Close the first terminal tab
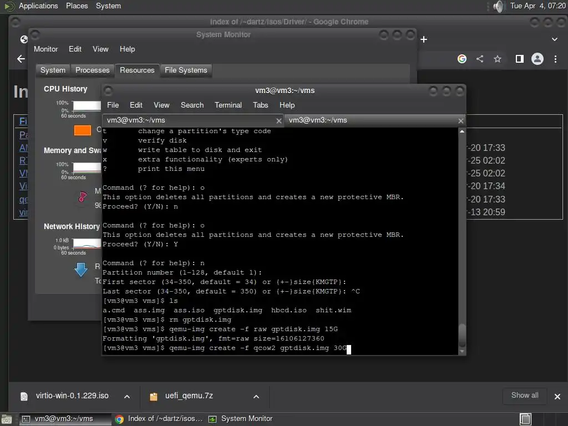This screenshot has width=568, height=426. pos(278,121)
